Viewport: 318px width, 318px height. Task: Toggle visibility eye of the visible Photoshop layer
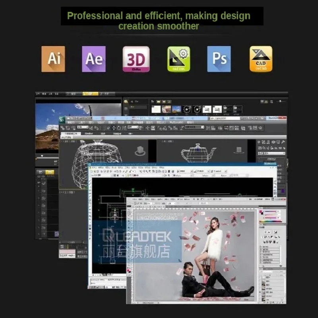[x=261, y=292]
